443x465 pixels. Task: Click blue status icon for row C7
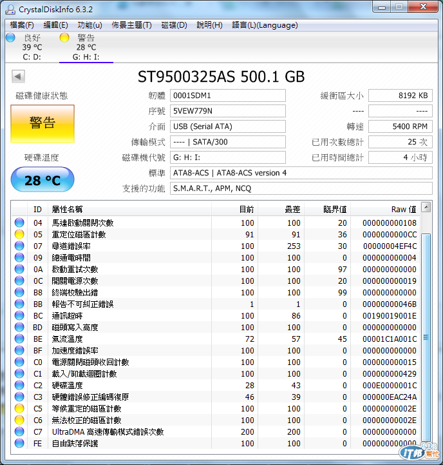tap(19, 431)
